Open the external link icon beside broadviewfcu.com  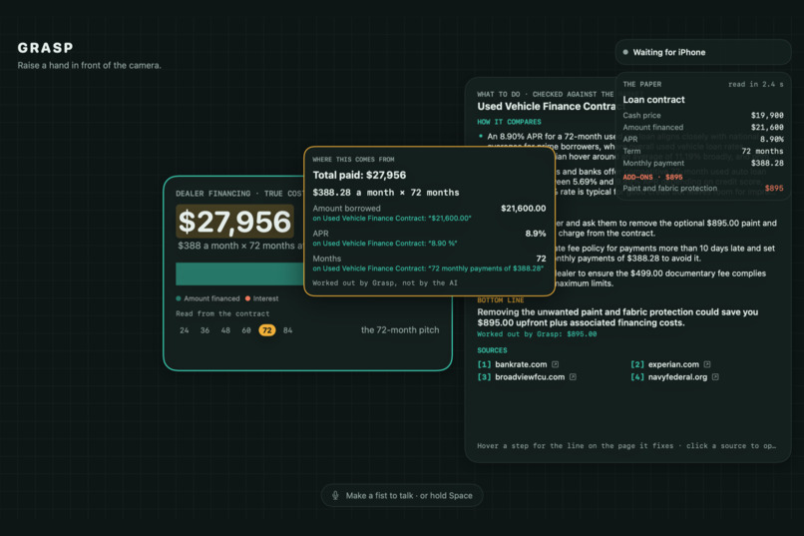coord(573,377)
